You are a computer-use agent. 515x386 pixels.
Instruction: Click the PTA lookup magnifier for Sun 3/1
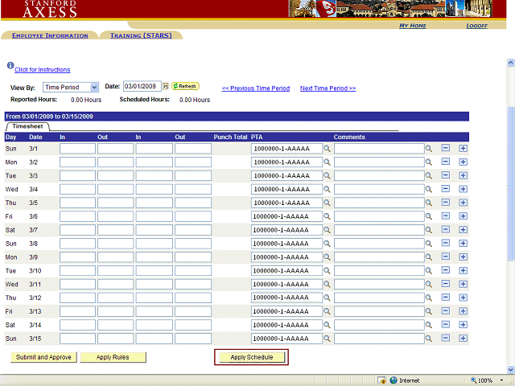point(327,149)
